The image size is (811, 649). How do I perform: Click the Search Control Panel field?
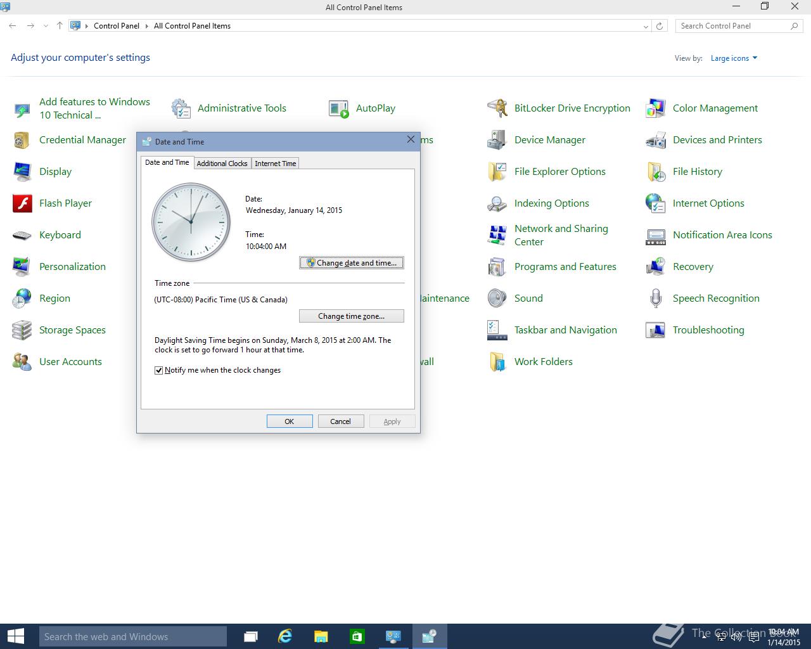click(x=739, y=26)
